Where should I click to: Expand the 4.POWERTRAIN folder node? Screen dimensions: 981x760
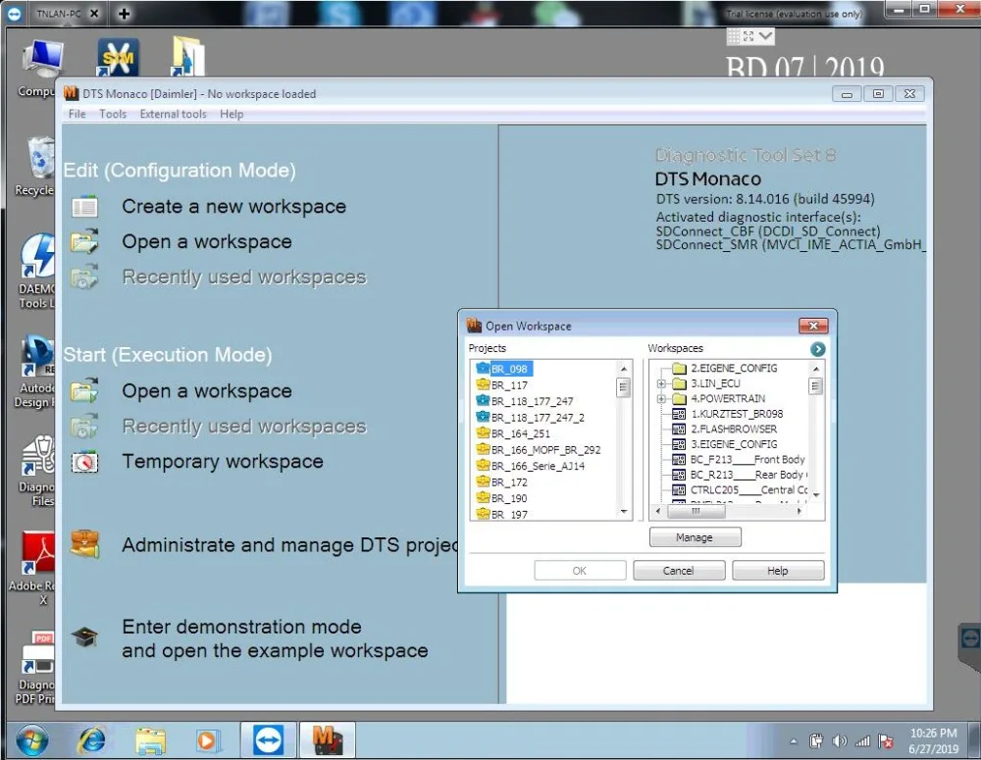[661, 398]
